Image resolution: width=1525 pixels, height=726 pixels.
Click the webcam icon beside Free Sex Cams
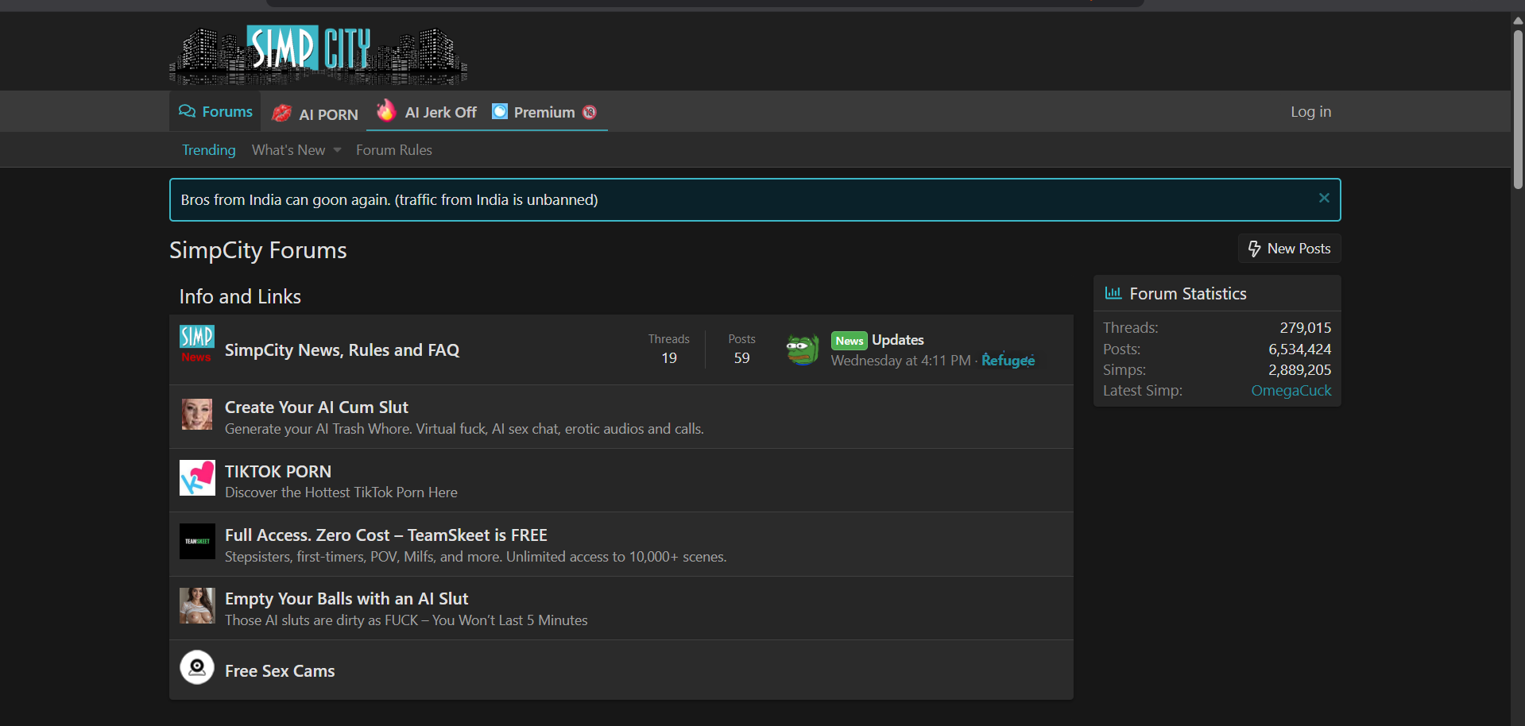pos(197,668)
